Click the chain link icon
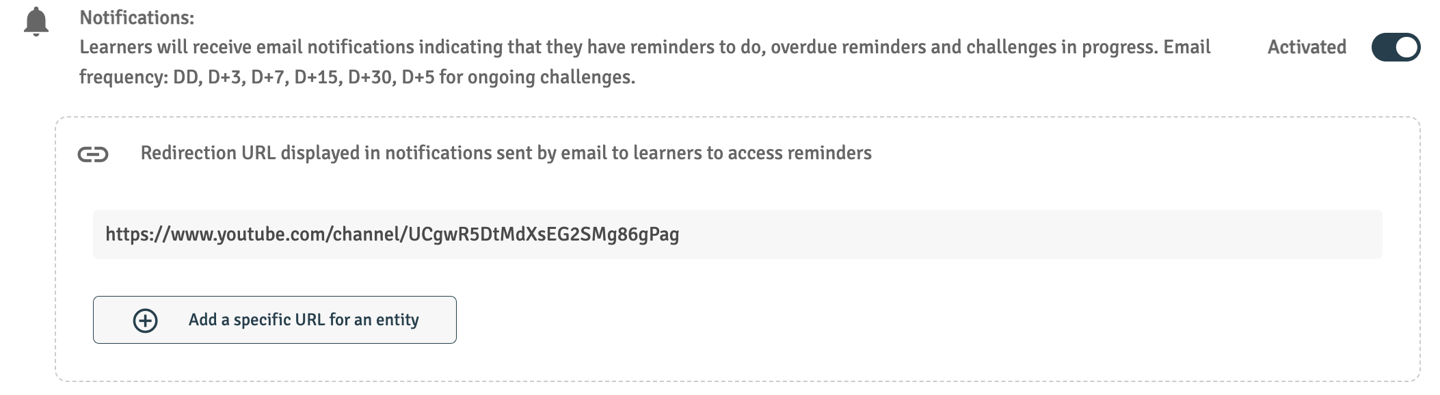 point(93,155)
